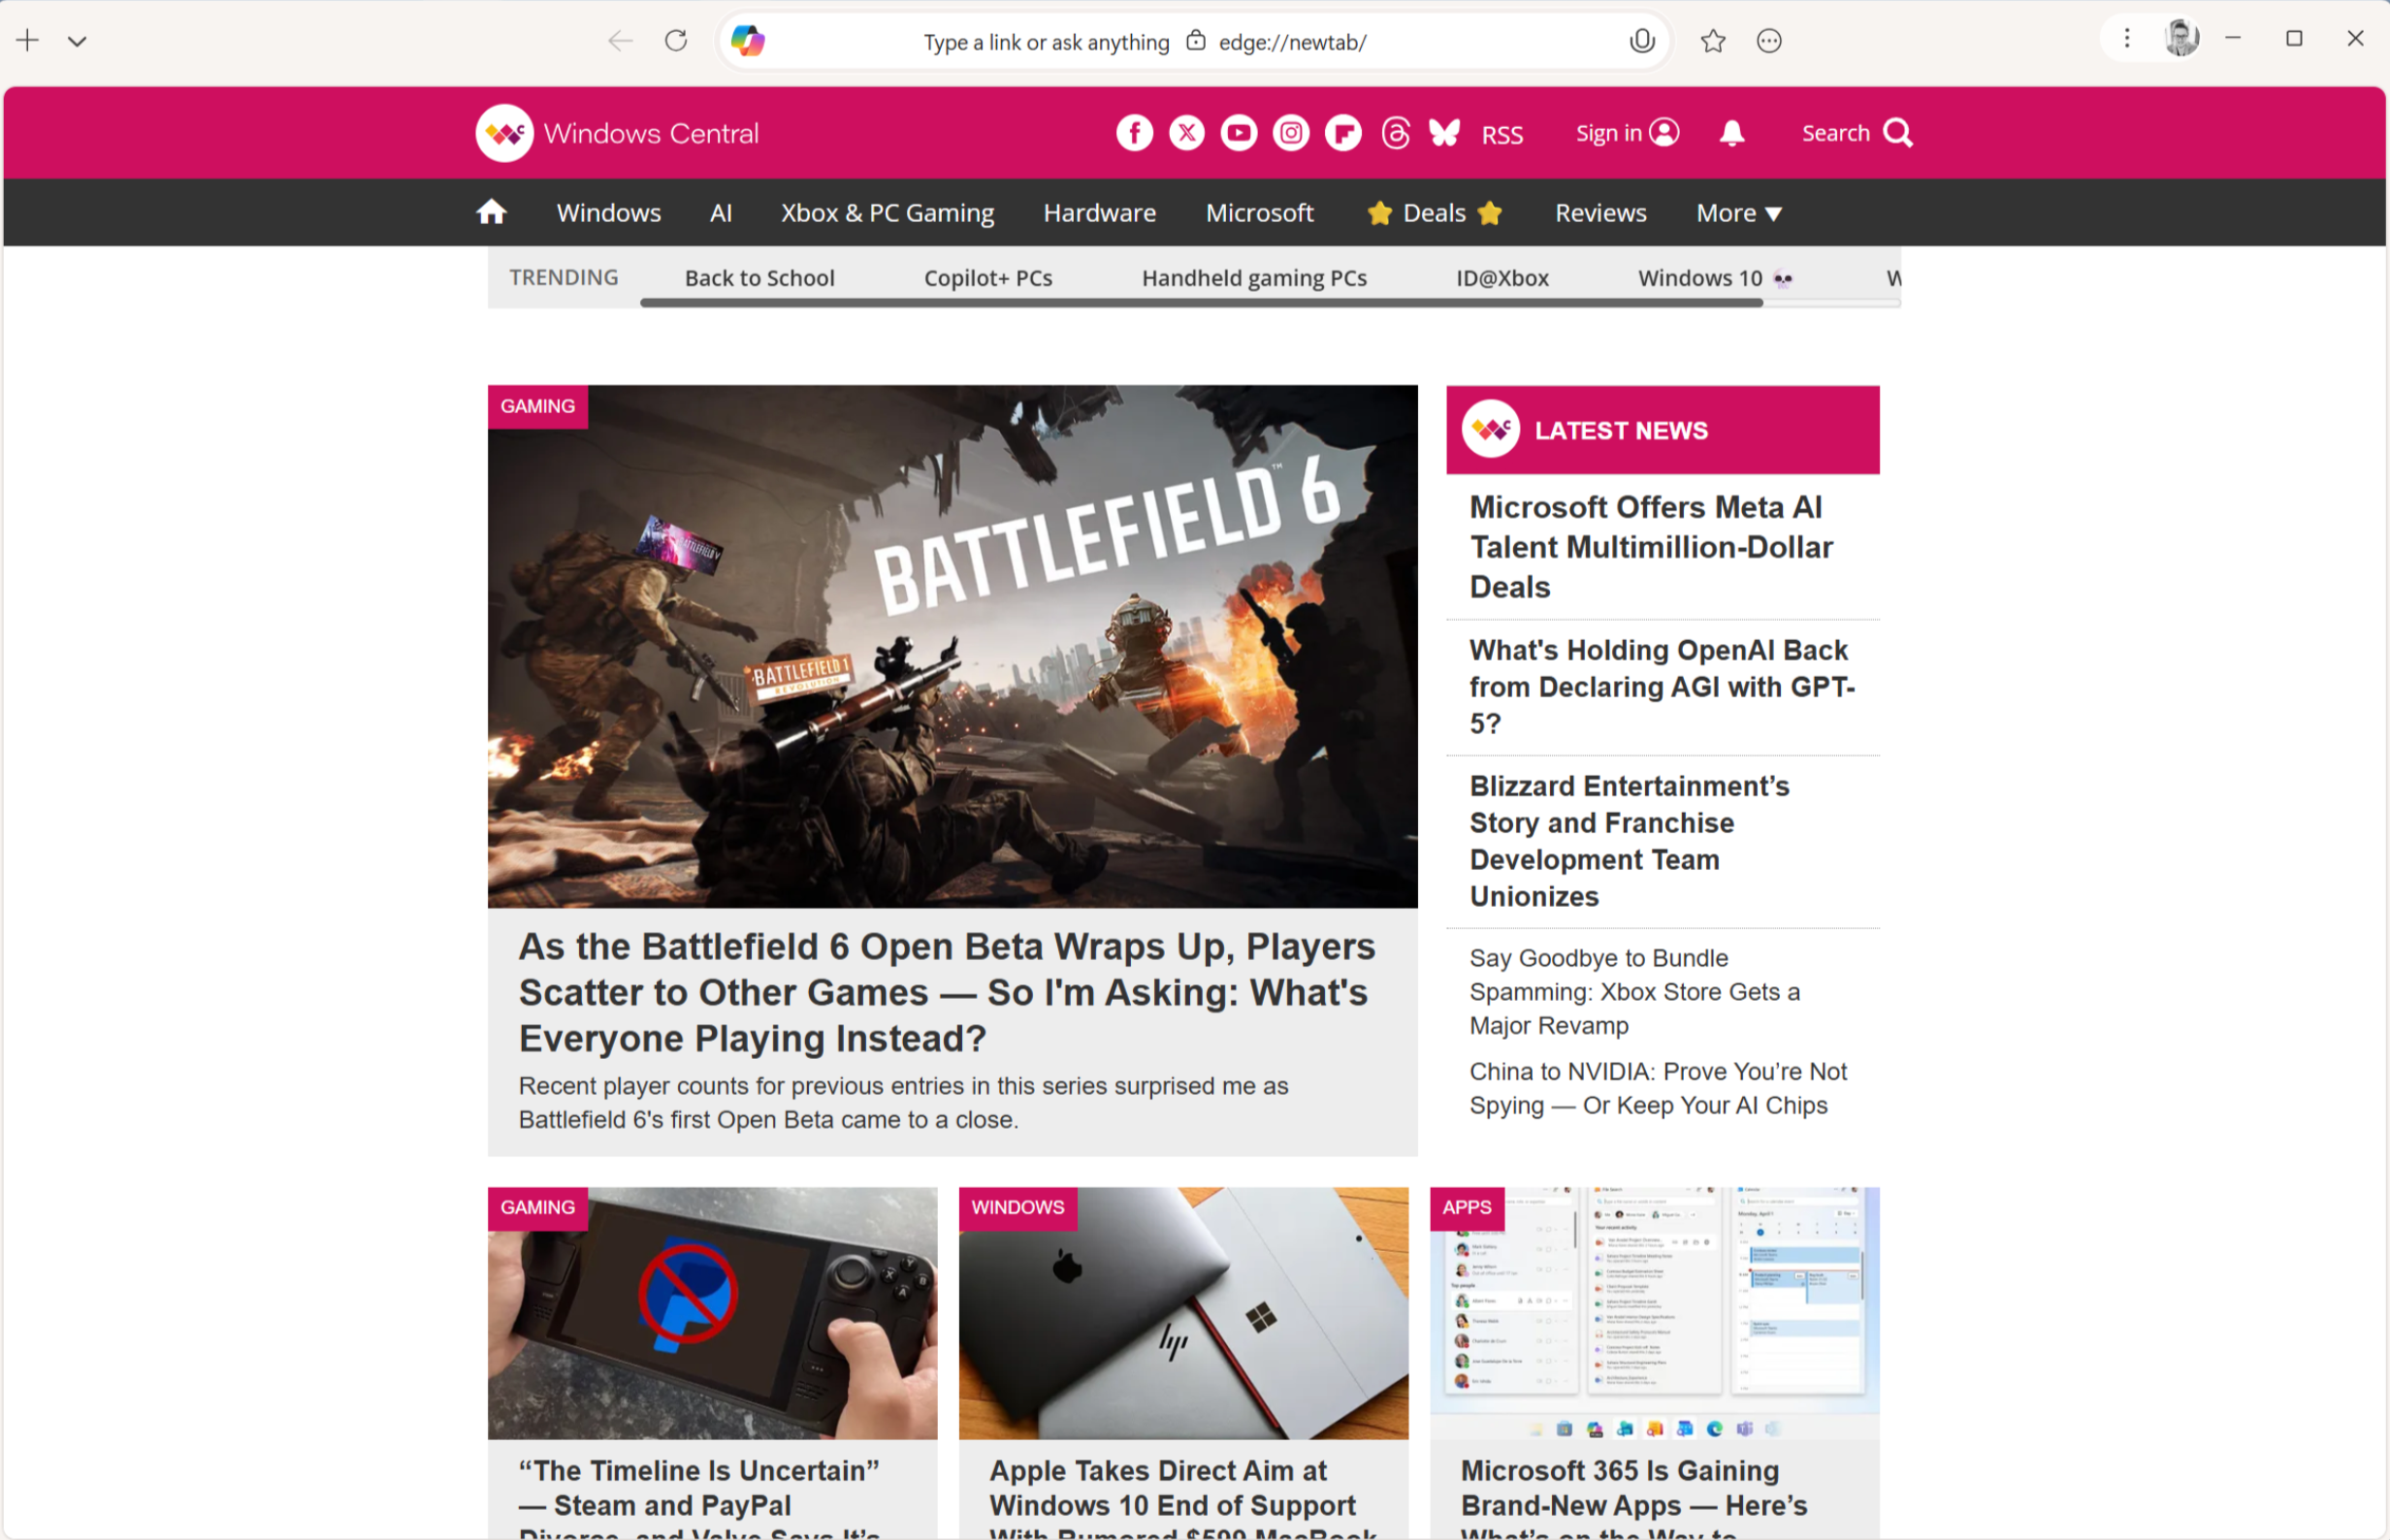This screenshot has width=2390, height=1540.
Task: Open Microsoft 365 apps article image
Action: tap(1654, 1314)
